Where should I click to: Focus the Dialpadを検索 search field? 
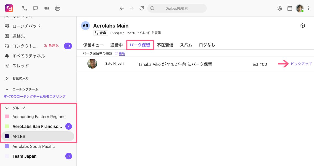[x=177, y=8]
